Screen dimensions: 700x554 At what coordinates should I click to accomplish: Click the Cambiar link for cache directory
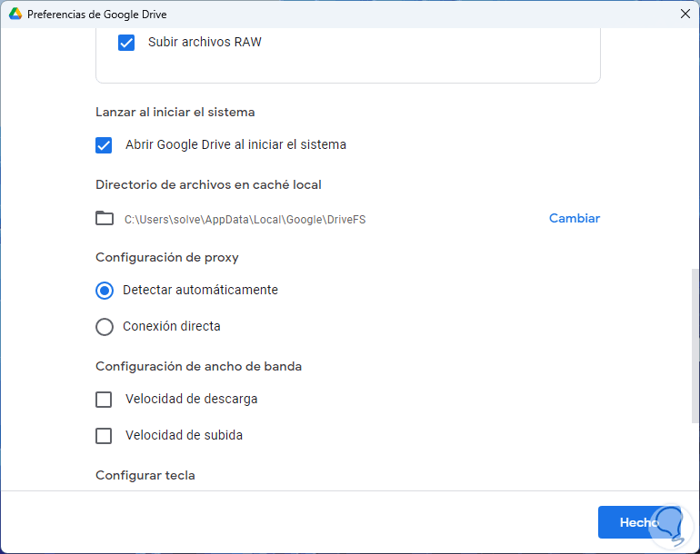(x=574, y=218)
